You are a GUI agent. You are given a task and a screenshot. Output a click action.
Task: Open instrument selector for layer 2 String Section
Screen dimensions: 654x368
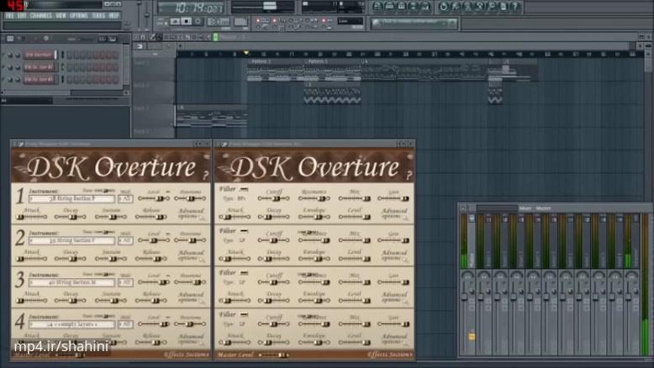click(71, 240)
